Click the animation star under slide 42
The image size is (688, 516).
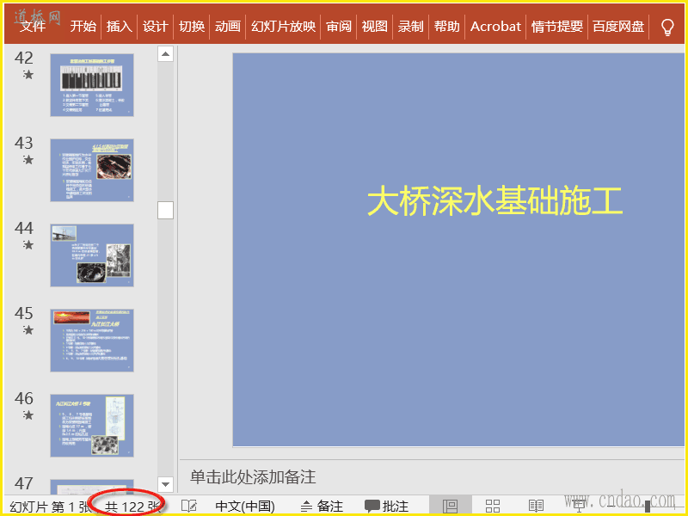[28, 75]
